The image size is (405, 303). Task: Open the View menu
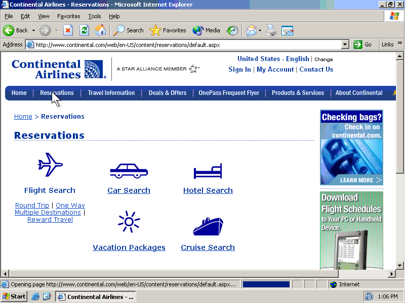coord(44,16)
